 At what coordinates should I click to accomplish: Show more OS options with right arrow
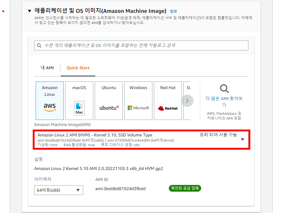(x=187, y=101)
